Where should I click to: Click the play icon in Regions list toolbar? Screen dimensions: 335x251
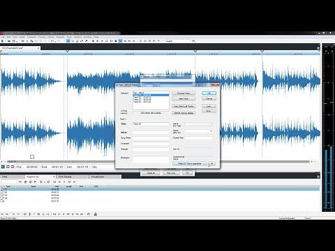pos(35,182)
